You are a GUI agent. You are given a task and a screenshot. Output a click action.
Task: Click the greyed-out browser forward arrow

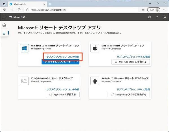[x=12, y=10]
